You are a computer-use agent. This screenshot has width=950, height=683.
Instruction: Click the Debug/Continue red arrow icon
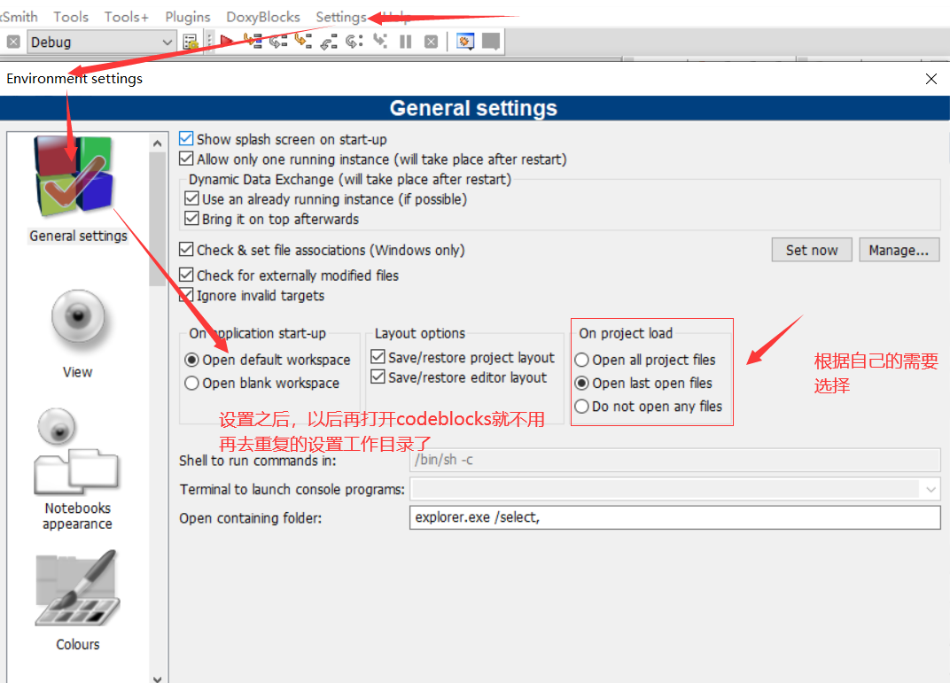[x=227, y=41]
